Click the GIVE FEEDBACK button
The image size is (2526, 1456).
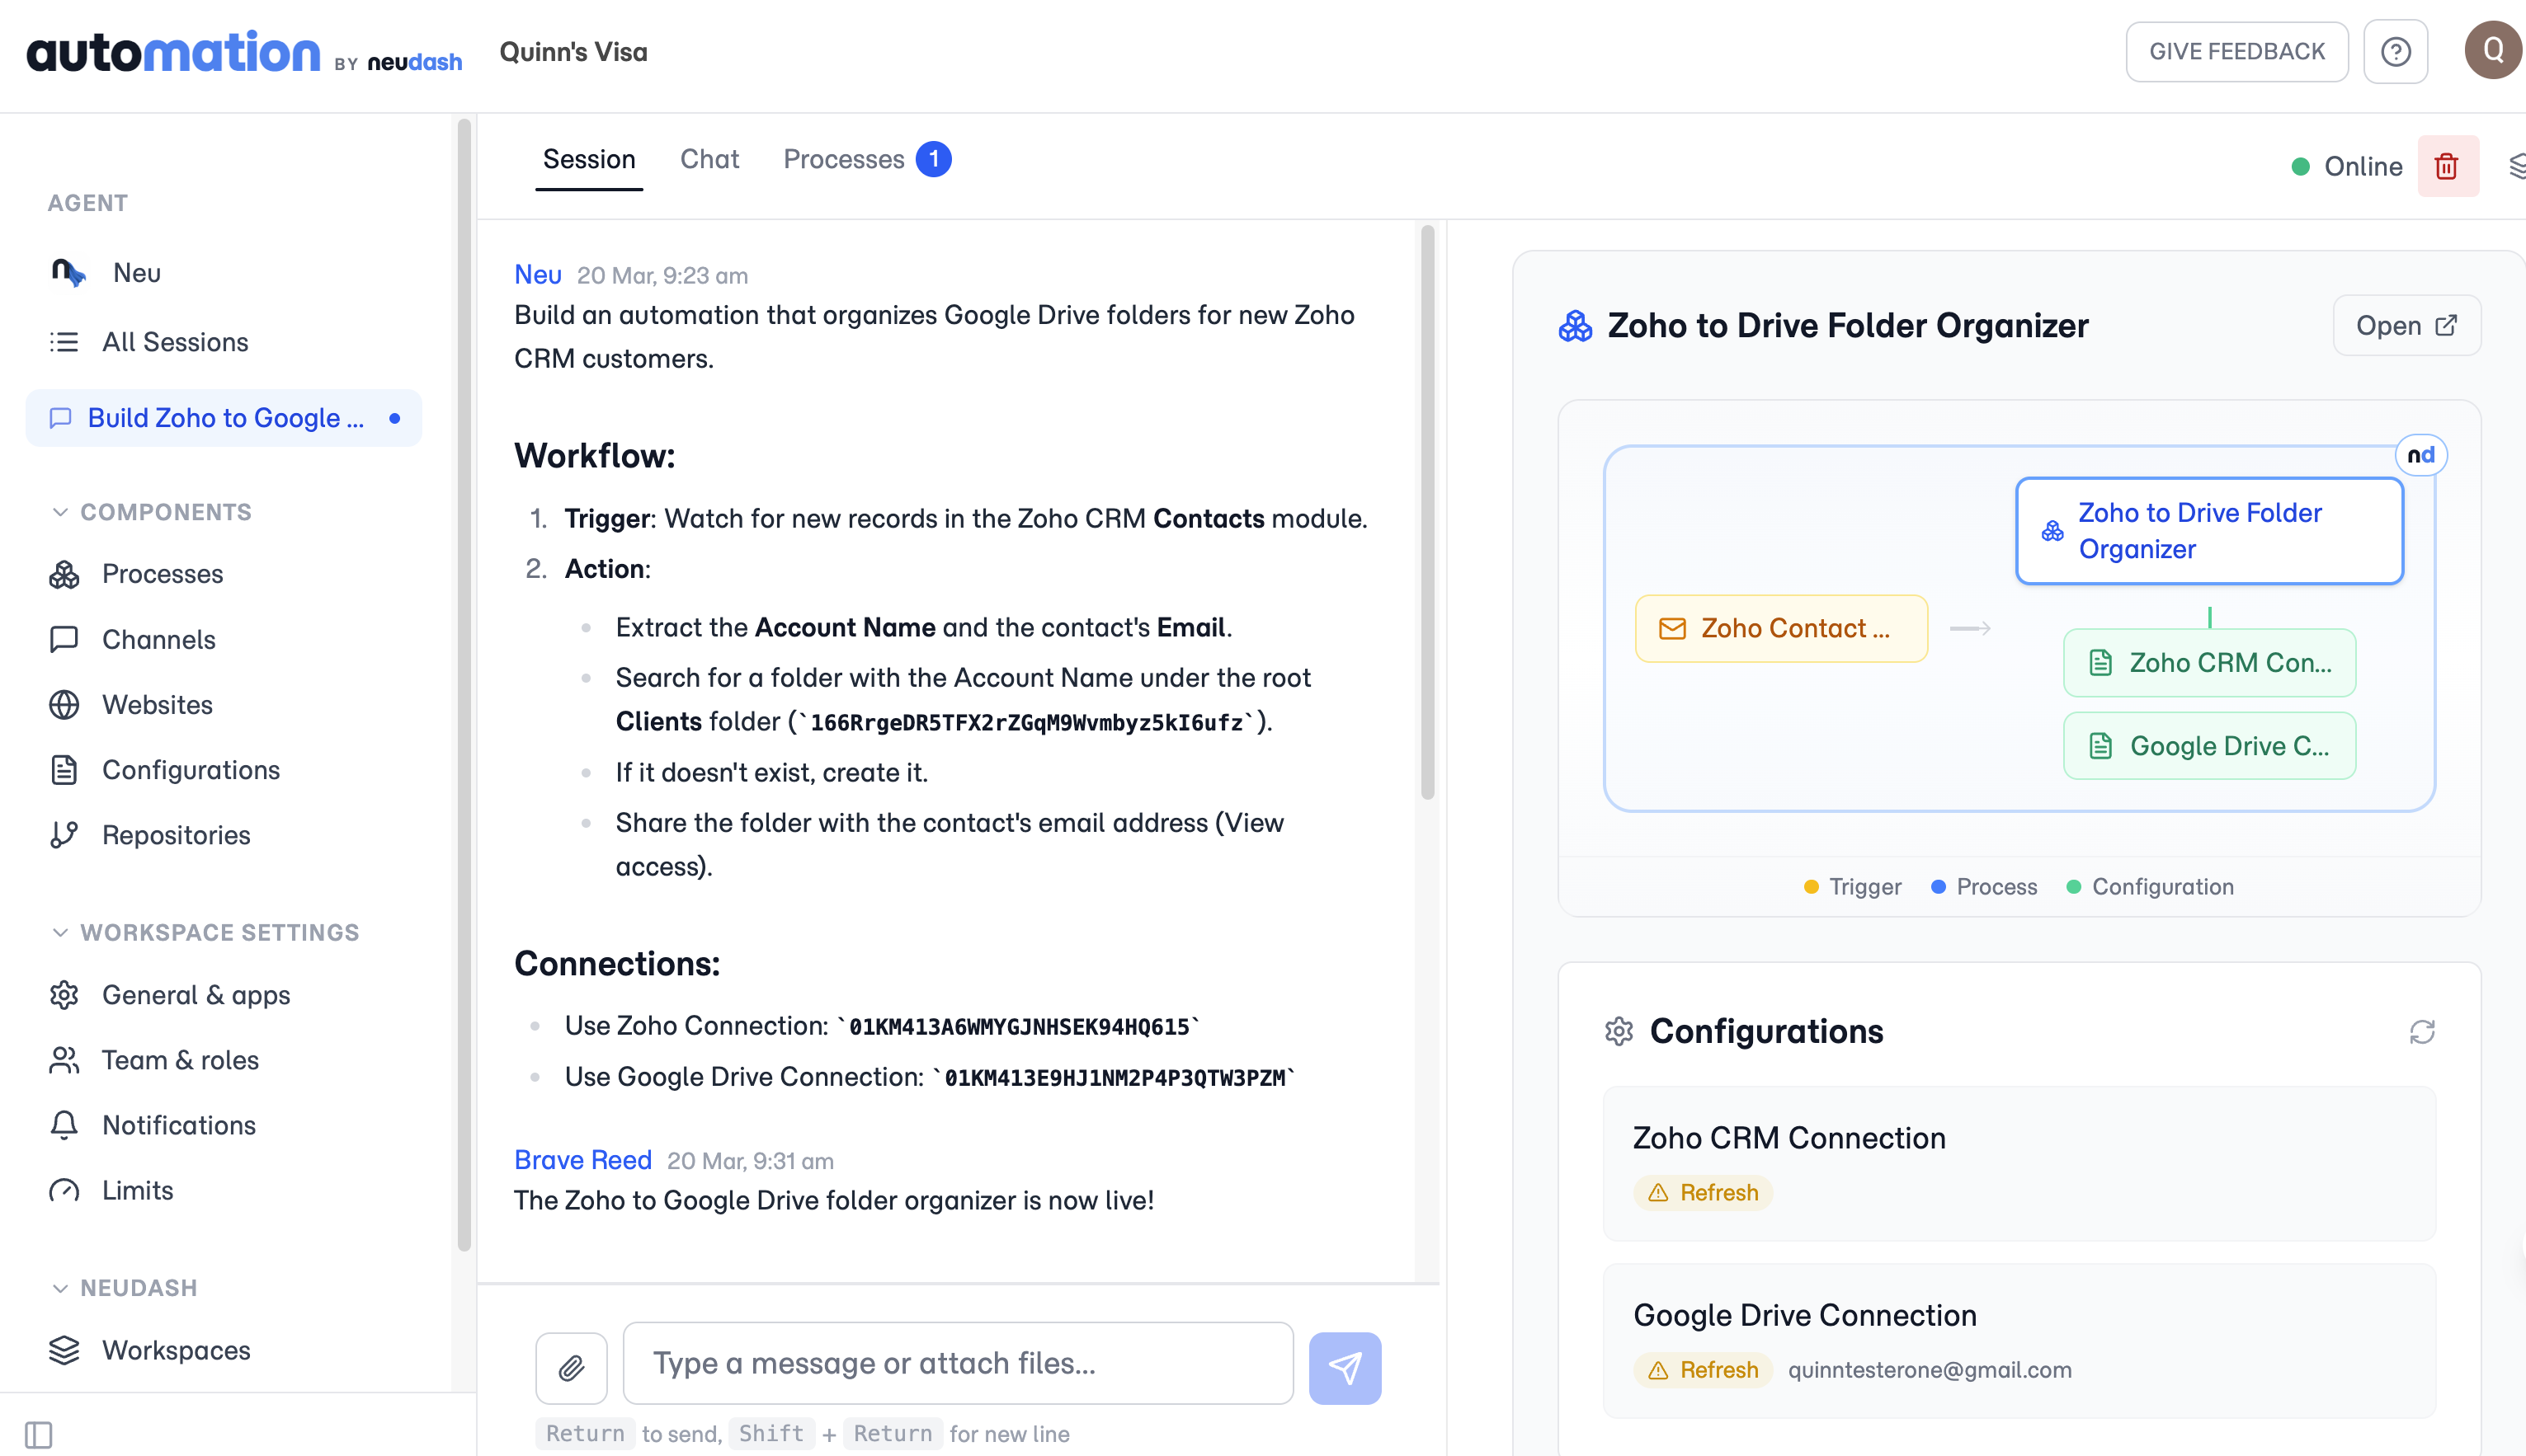click(x=2237, y=52)
